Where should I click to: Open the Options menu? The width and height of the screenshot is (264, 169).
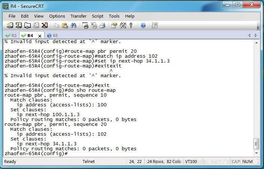coord(57,16)
